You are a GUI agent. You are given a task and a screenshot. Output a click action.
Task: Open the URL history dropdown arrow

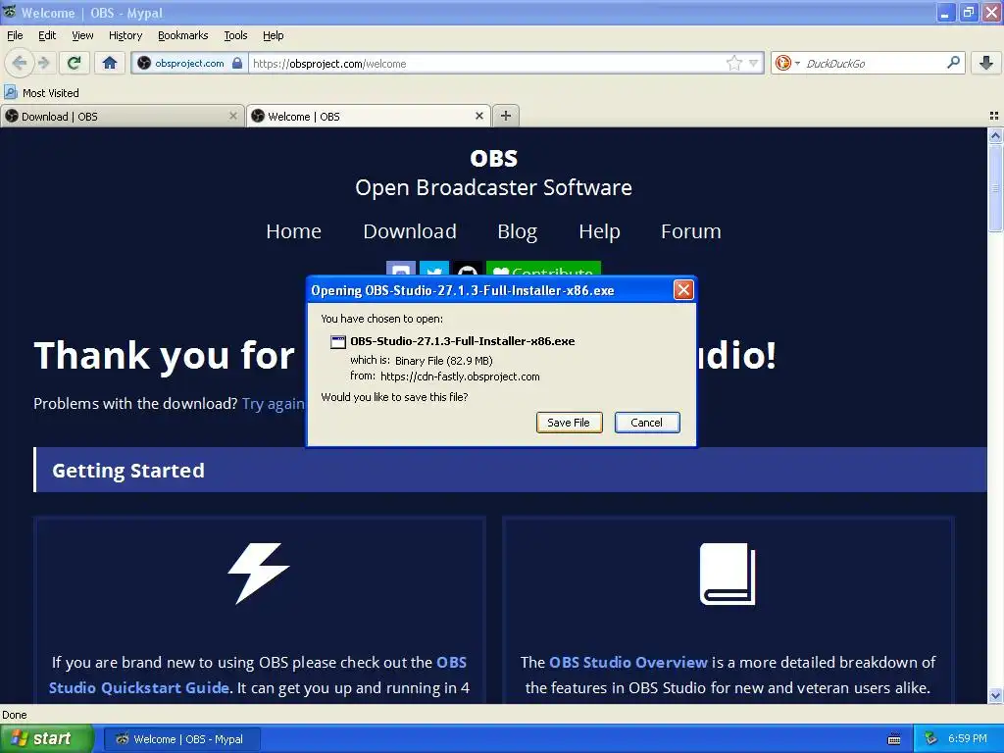point(754,63)
